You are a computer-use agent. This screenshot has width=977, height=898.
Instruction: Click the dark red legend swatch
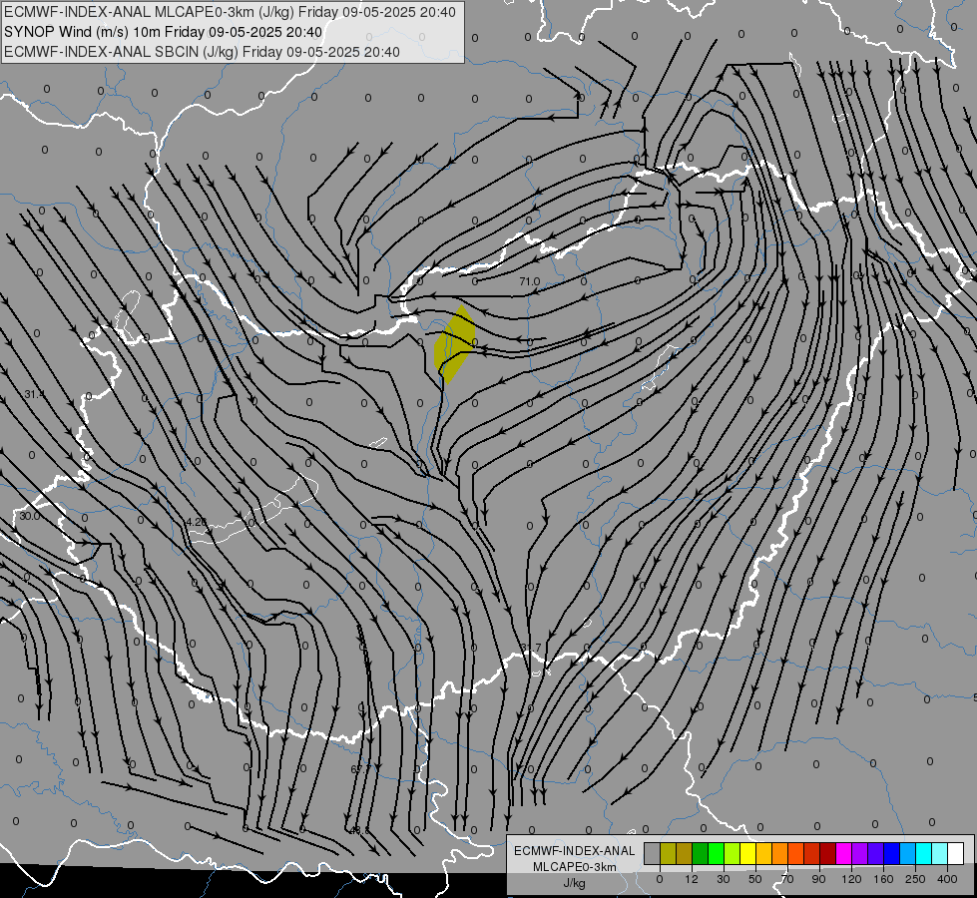828,853
